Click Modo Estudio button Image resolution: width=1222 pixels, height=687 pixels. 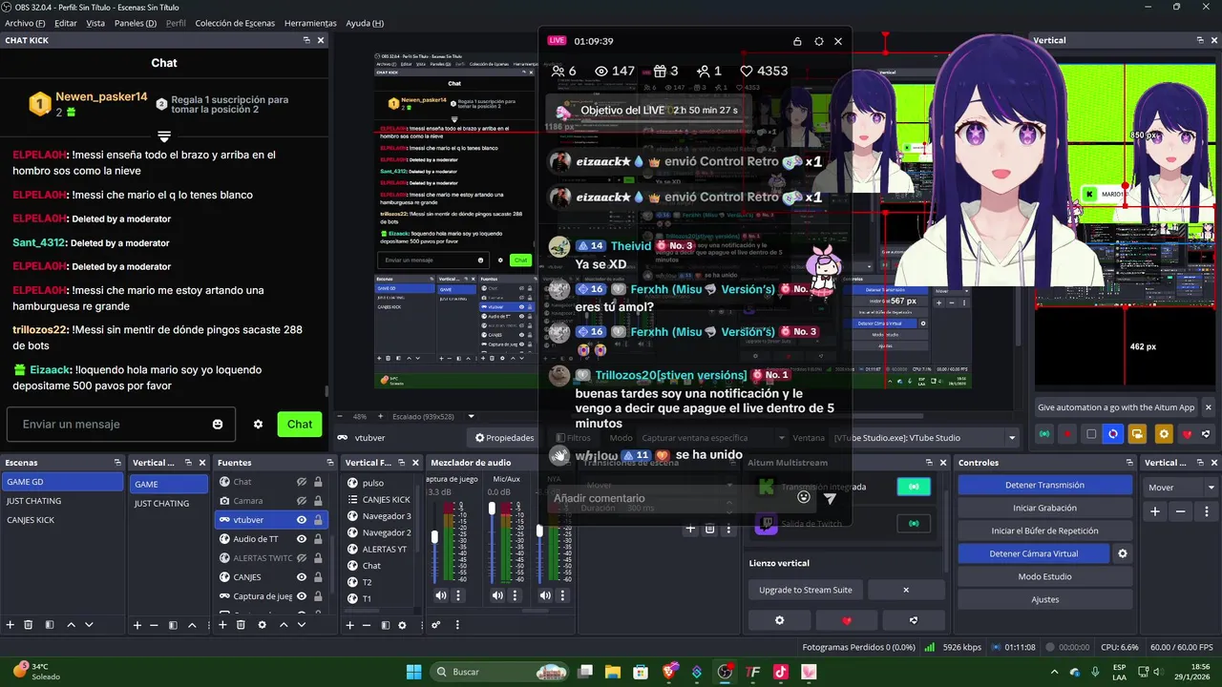(1044, 576)
